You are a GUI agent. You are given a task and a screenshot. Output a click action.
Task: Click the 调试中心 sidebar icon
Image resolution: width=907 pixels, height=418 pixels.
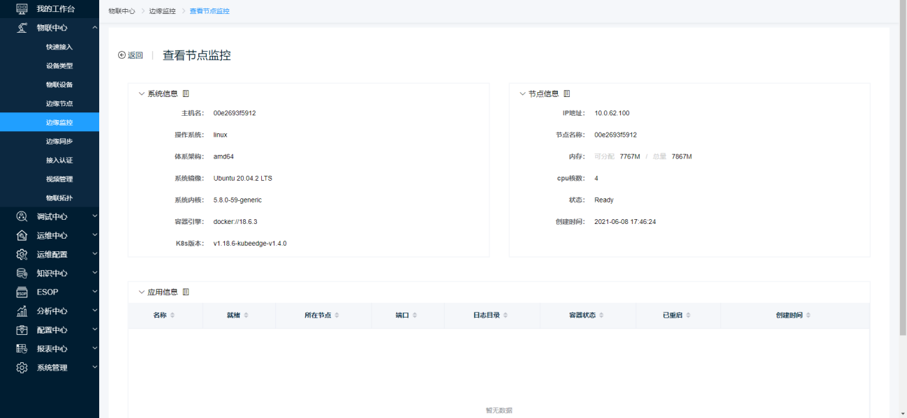pyautogui.click(x=22, y=216)
